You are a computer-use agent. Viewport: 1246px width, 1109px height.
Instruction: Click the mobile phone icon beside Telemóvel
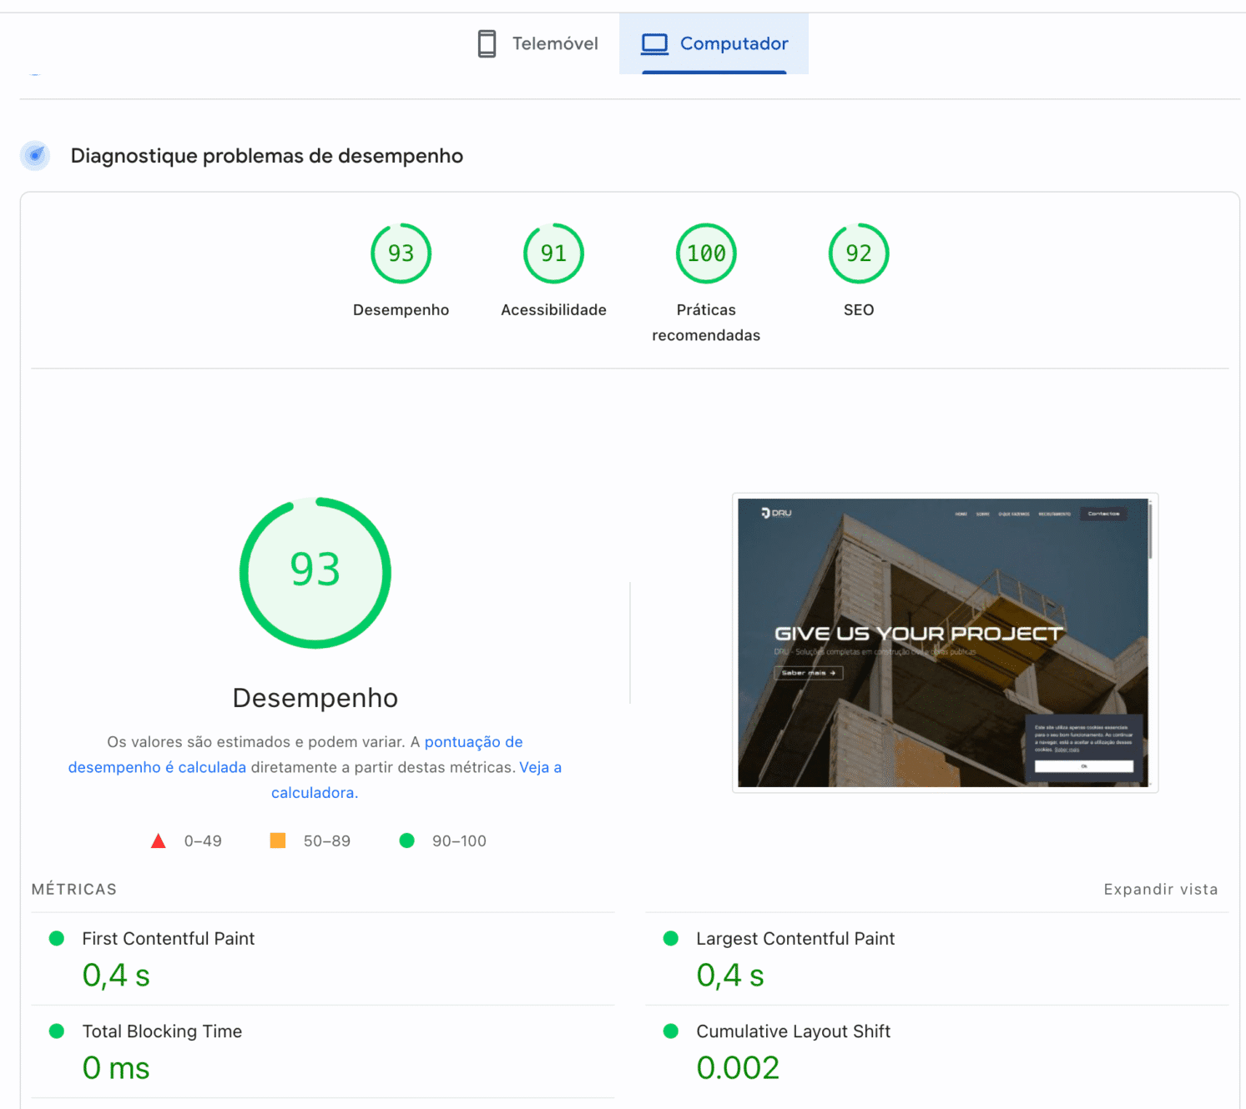pyautogui.click(x=487, y=43)
